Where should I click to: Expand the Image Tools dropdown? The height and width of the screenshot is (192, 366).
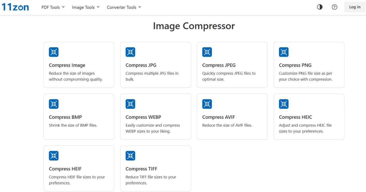[x=86, y=7]
